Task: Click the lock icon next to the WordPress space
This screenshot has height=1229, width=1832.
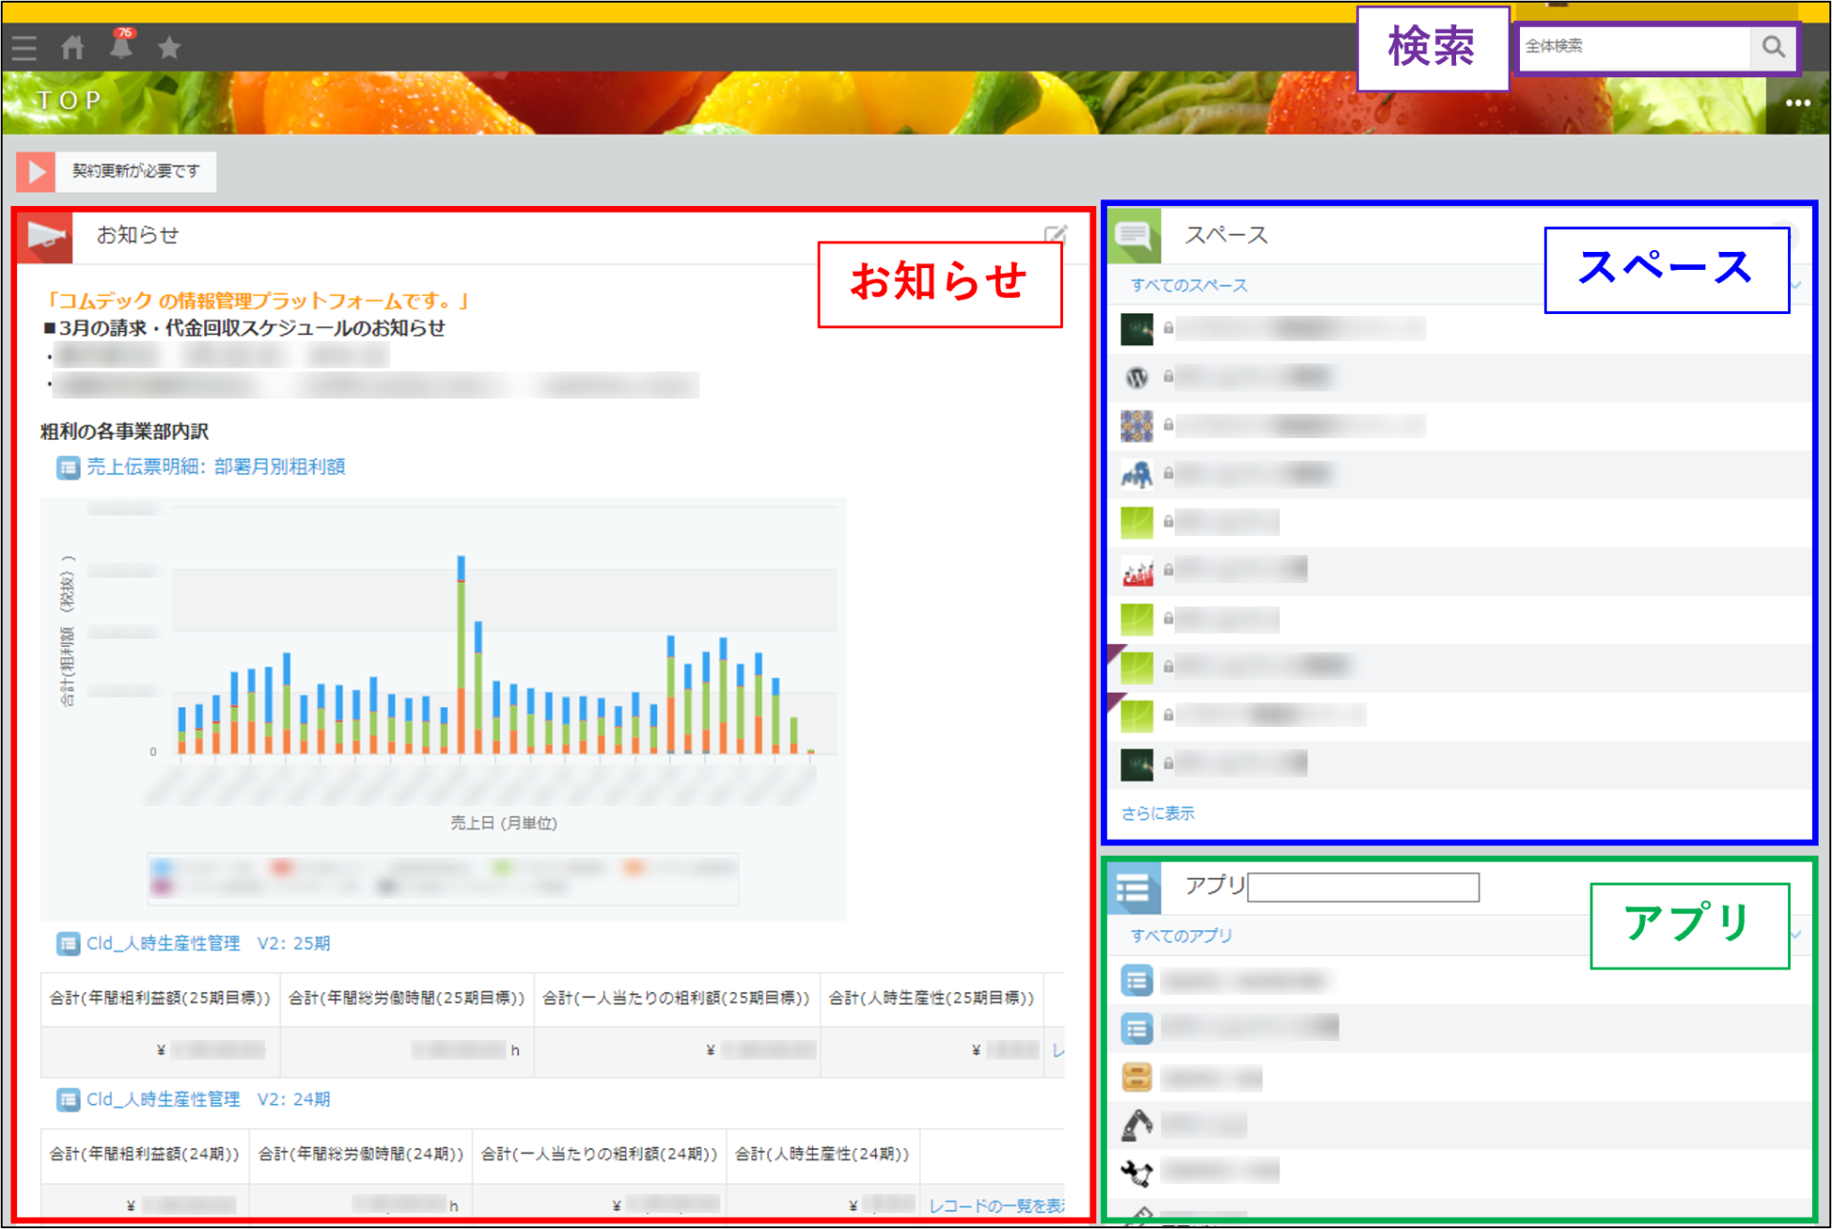Action: pyautogui.click(x=1168, y=378)
